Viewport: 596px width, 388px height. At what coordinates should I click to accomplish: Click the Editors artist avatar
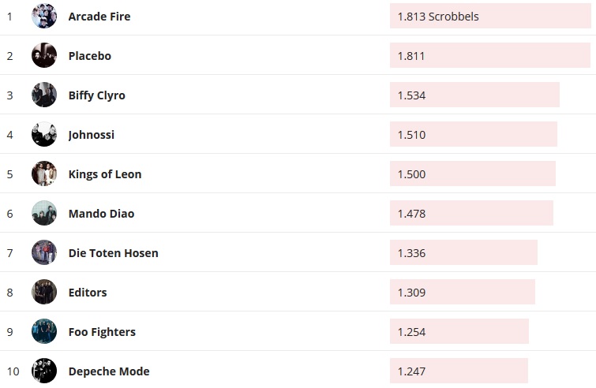[44, 293]
